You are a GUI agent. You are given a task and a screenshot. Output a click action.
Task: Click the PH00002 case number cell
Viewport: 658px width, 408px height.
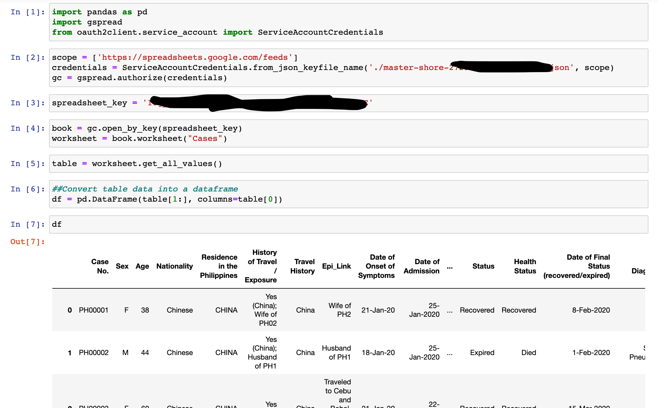pos(94,353)
